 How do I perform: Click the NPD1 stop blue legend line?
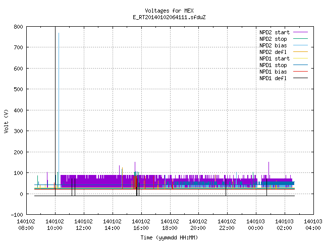tap(301, 65)
